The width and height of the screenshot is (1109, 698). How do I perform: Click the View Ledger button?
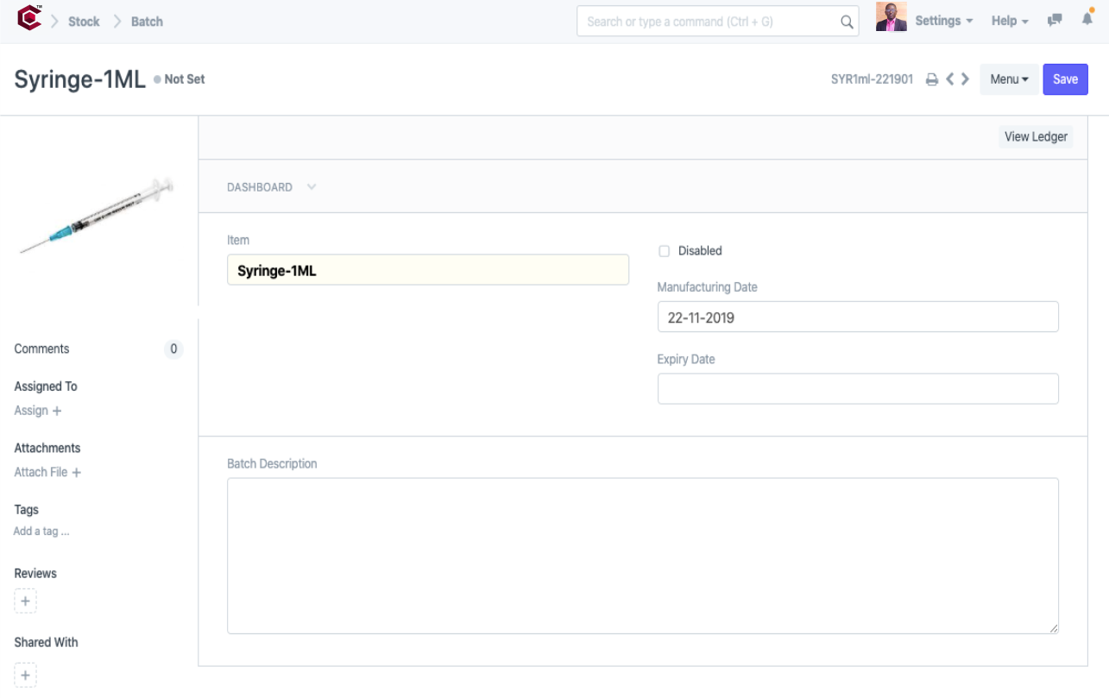click(1036, 136)
